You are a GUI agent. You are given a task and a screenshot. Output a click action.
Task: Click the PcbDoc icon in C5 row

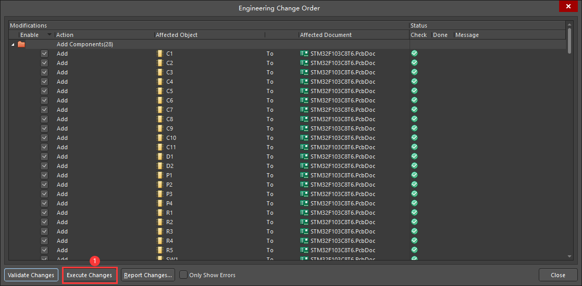click(304, 91)
